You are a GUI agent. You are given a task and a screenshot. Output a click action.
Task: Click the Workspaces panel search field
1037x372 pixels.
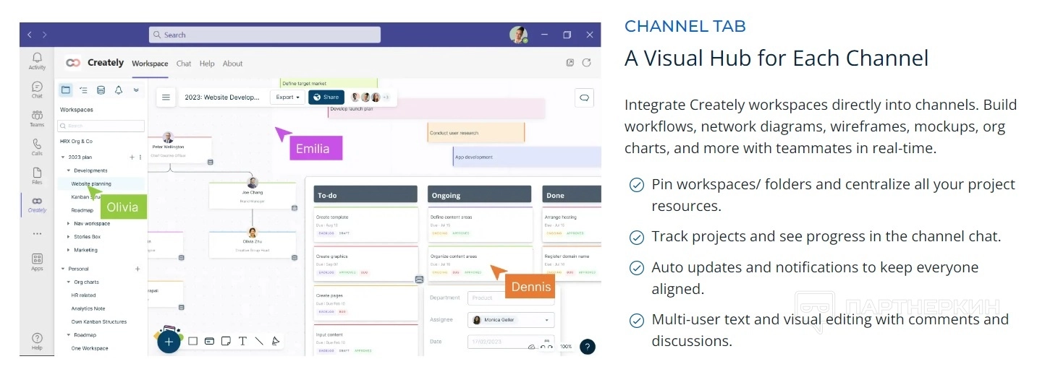101,126
